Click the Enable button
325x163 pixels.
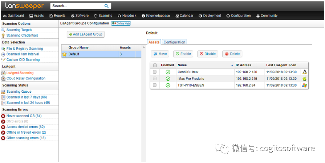pos(183,54)
